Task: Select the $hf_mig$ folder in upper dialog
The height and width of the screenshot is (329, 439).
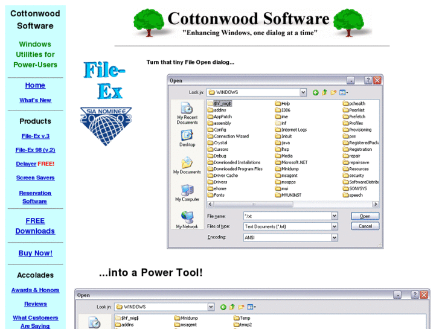Action: point(220,104)
